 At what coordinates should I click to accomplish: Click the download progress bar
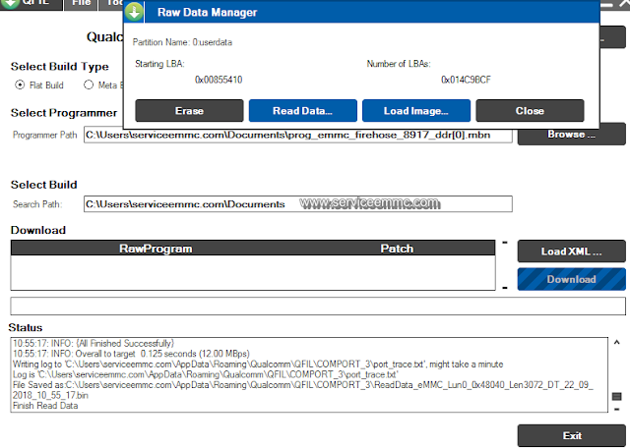318,307
